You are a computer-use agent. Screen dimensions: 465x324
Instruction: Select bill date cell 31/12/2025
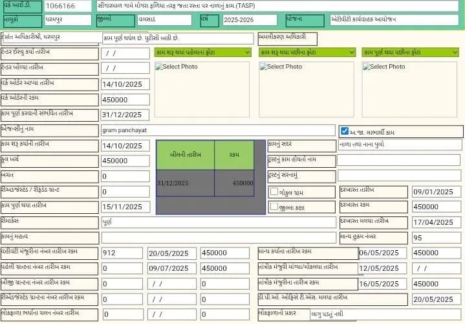(x=186, y=183)
